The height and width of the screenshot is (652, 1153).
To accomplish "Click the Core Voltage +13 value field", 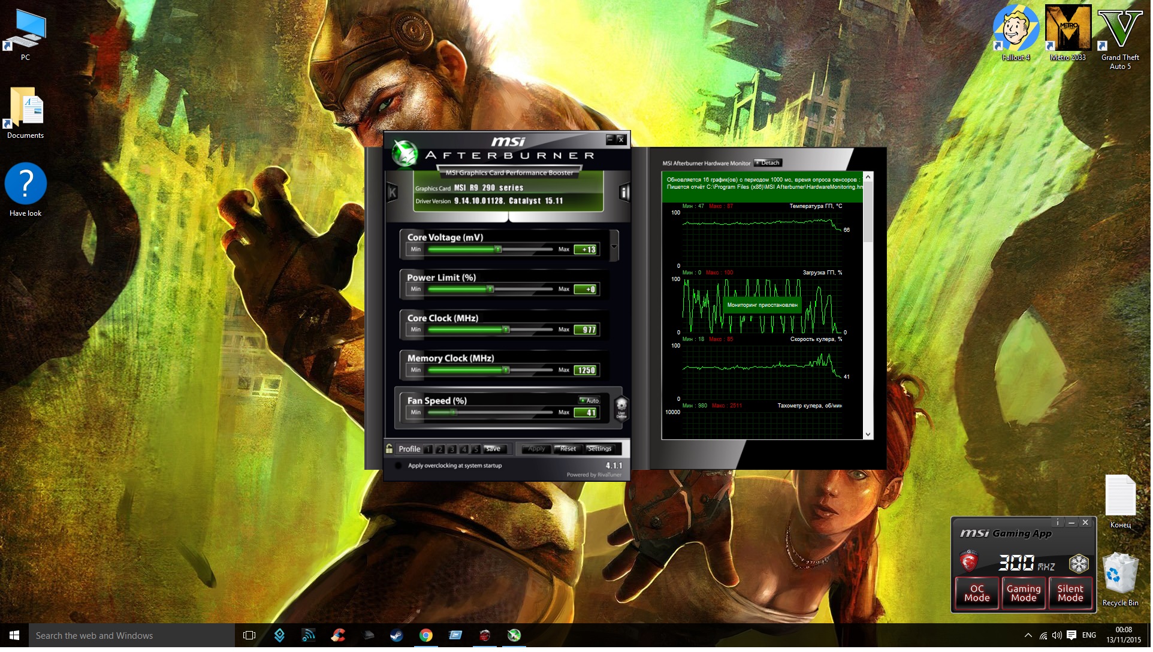I will click(586, 250).
